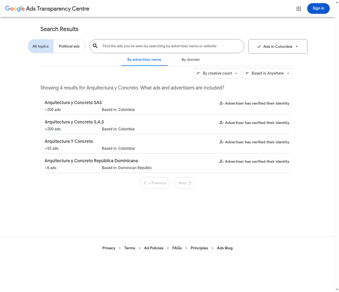
Task: Open the Terms footer link
Action: point(130,248)
